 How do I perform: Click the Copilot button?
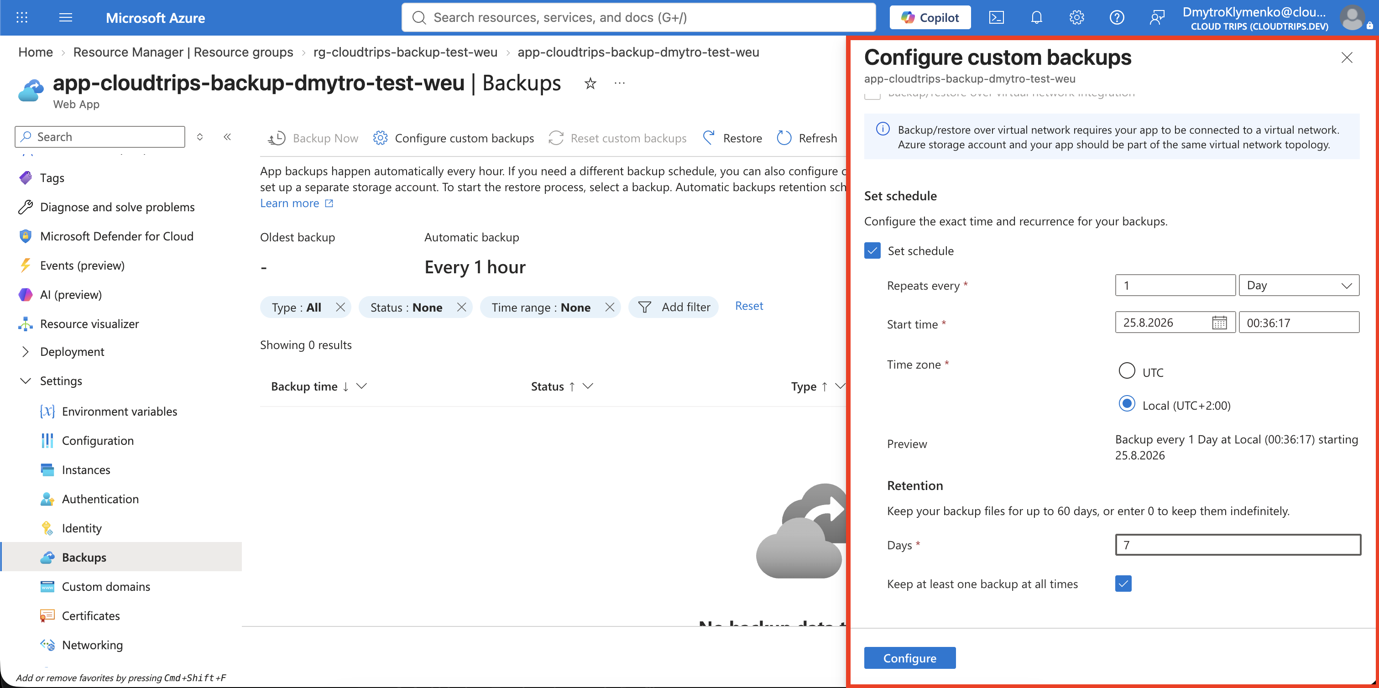(930, 18)
